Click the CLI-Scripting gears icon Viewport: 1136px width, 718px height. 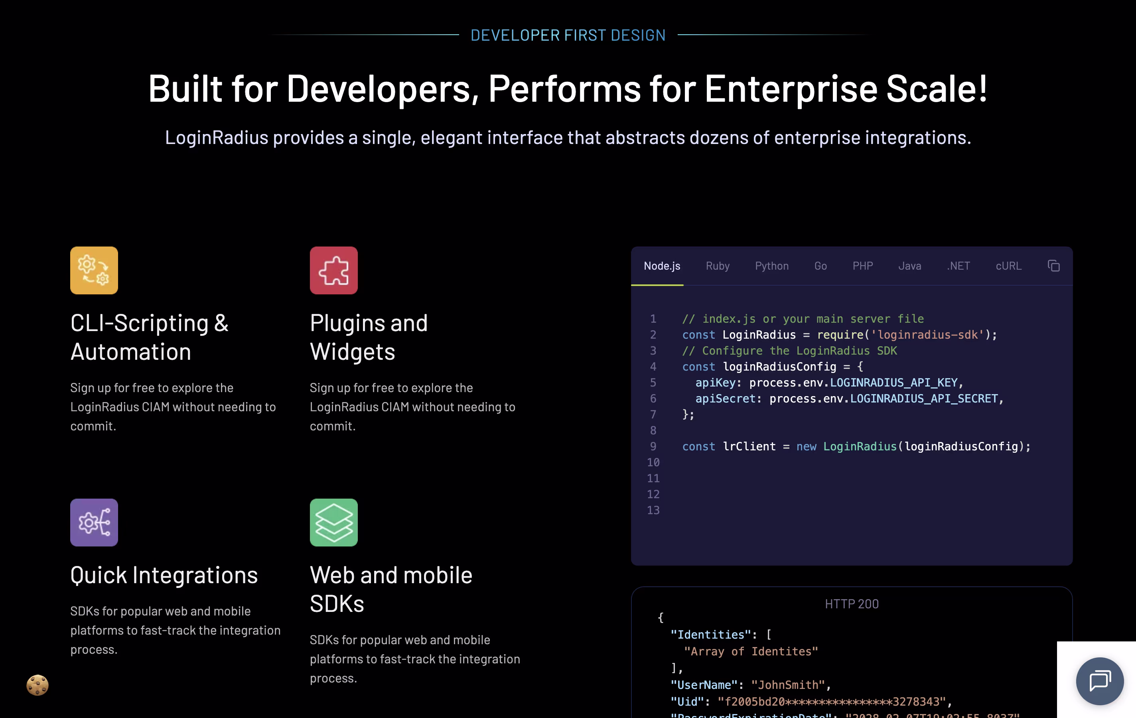pyautogui.click(x=94, y=270)
